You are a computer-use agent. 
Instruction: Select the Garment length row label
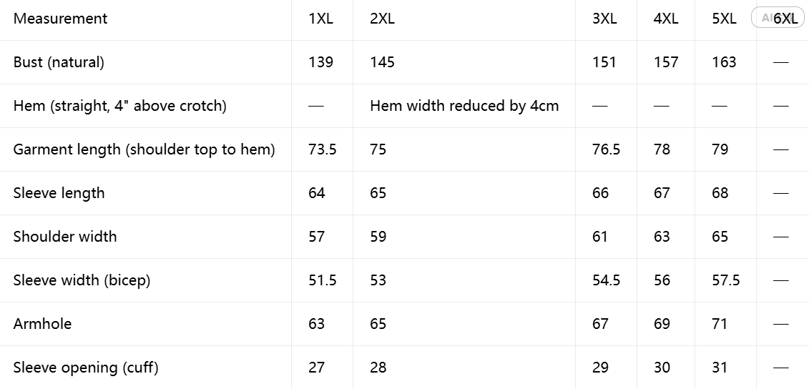click(144, 149)
